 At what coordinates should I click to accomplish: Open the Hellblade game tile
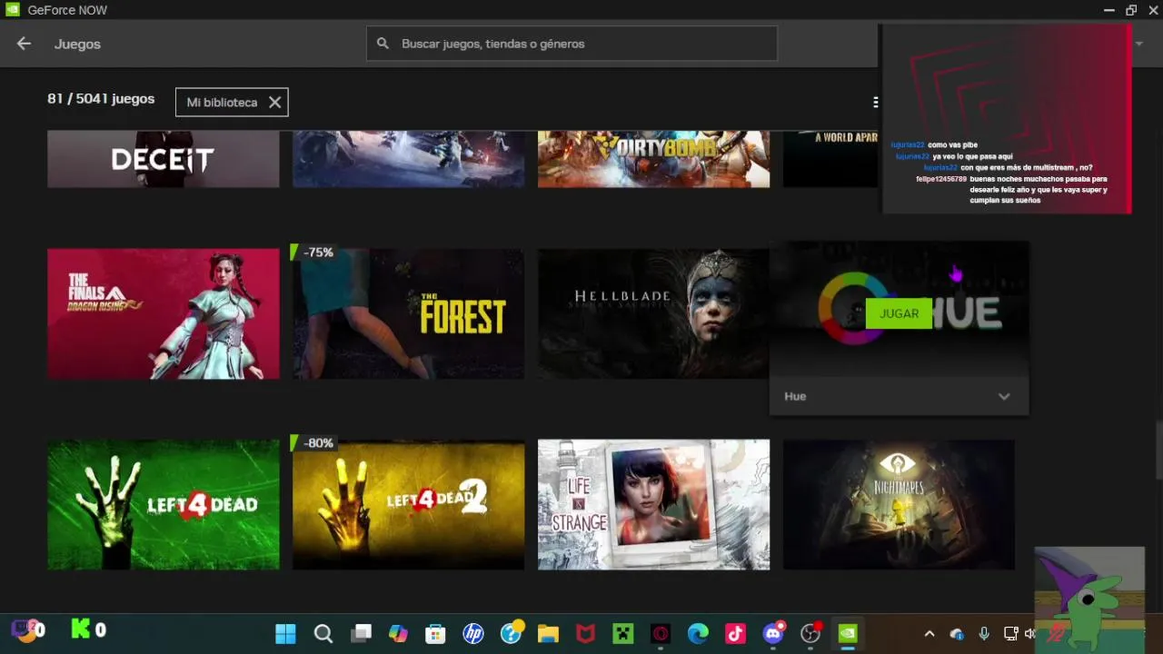click(653, 313)
